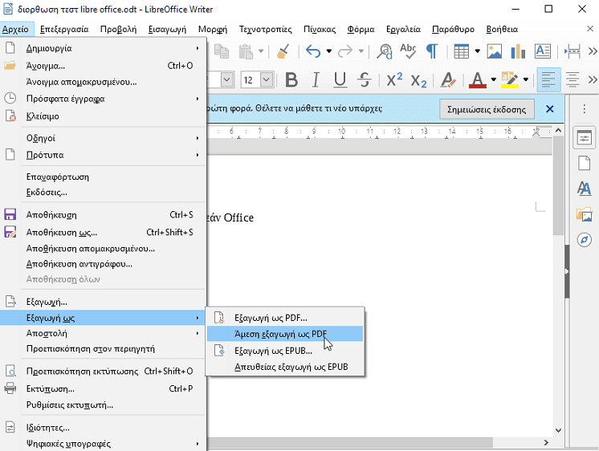The image size is (599, 451).
Task: Select Άμεση εξαγωγή ως PDF
Action: [285, 334]
